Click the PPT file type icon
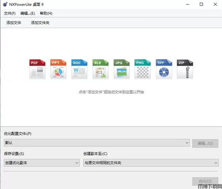 point(58,69)
